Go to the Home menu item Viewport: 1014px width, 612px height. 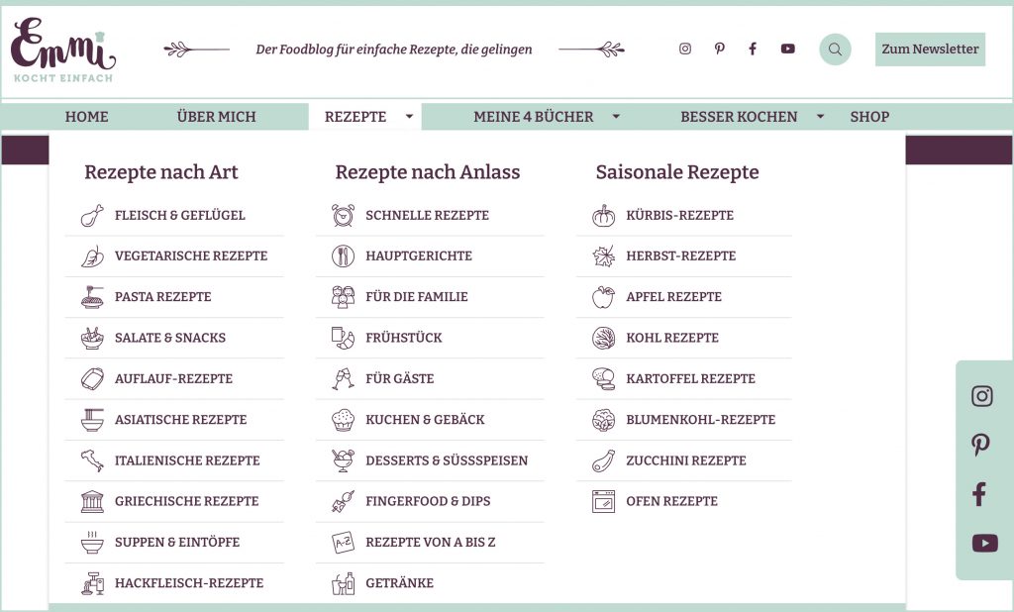pos(87,117)
